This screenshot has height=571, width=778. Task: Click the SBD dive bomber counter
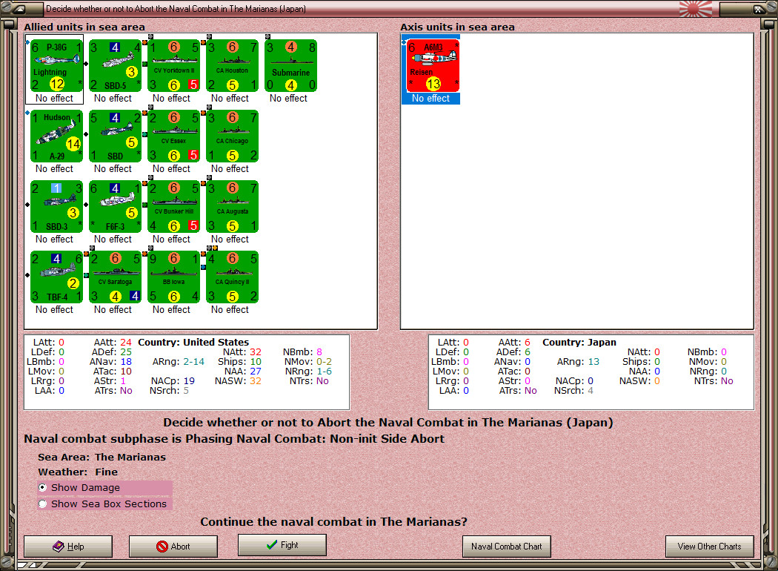tap(115, 136)
